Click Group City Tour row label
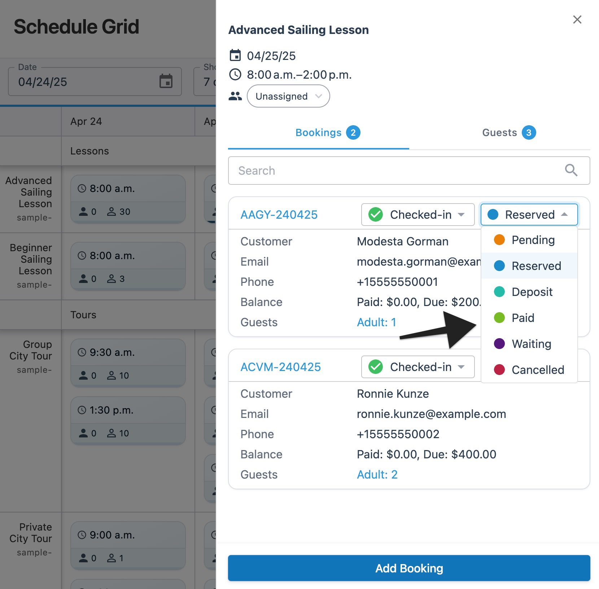 (x=31, y=350)
